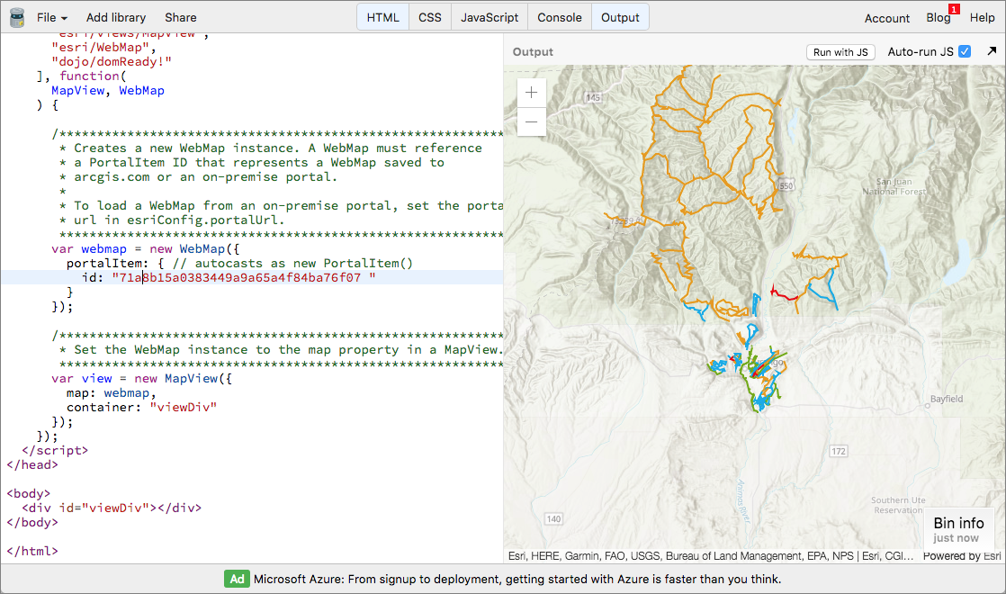Click the map data attribution text

coord(711,556)
